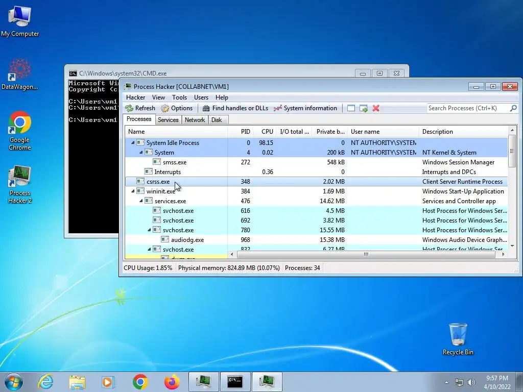This screenshot has height=392, width=523.
Task: Select the Processes tab
Action: point(139,119)
